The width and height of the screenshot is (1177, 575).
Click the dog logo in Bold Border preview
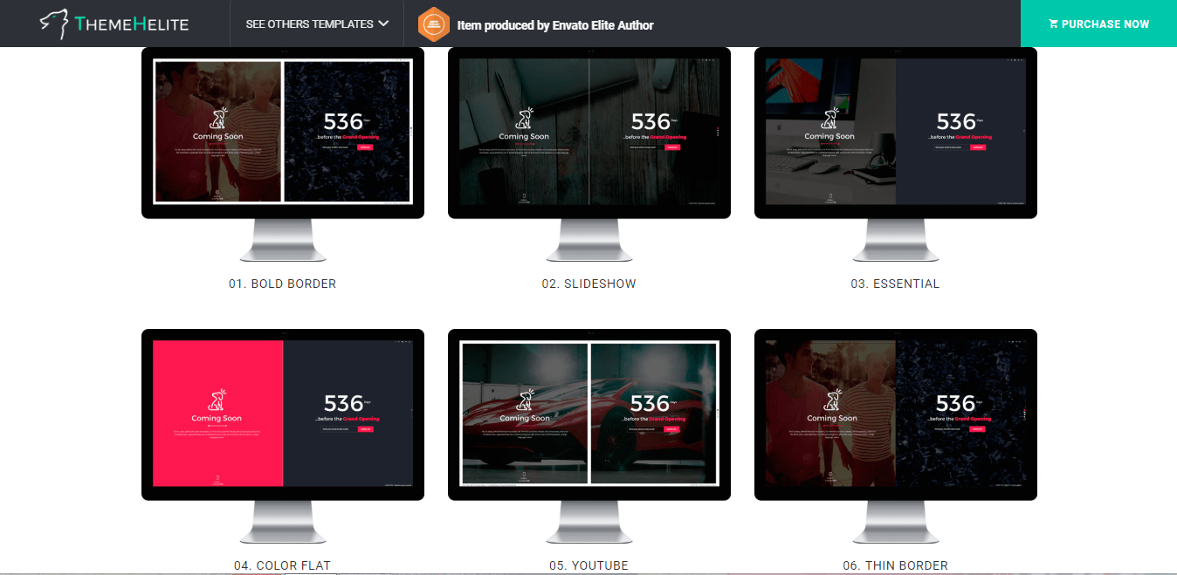[218, 119]
